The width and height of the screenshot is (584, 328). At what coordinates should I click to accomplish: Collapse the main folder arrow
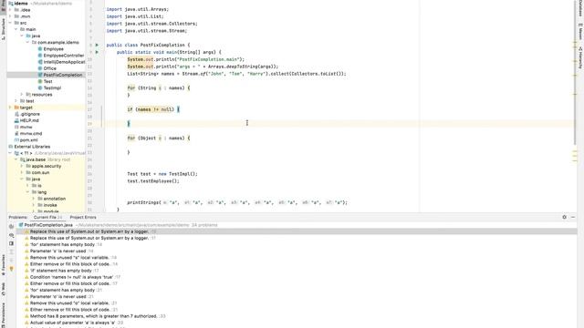(x=16, y=29)
